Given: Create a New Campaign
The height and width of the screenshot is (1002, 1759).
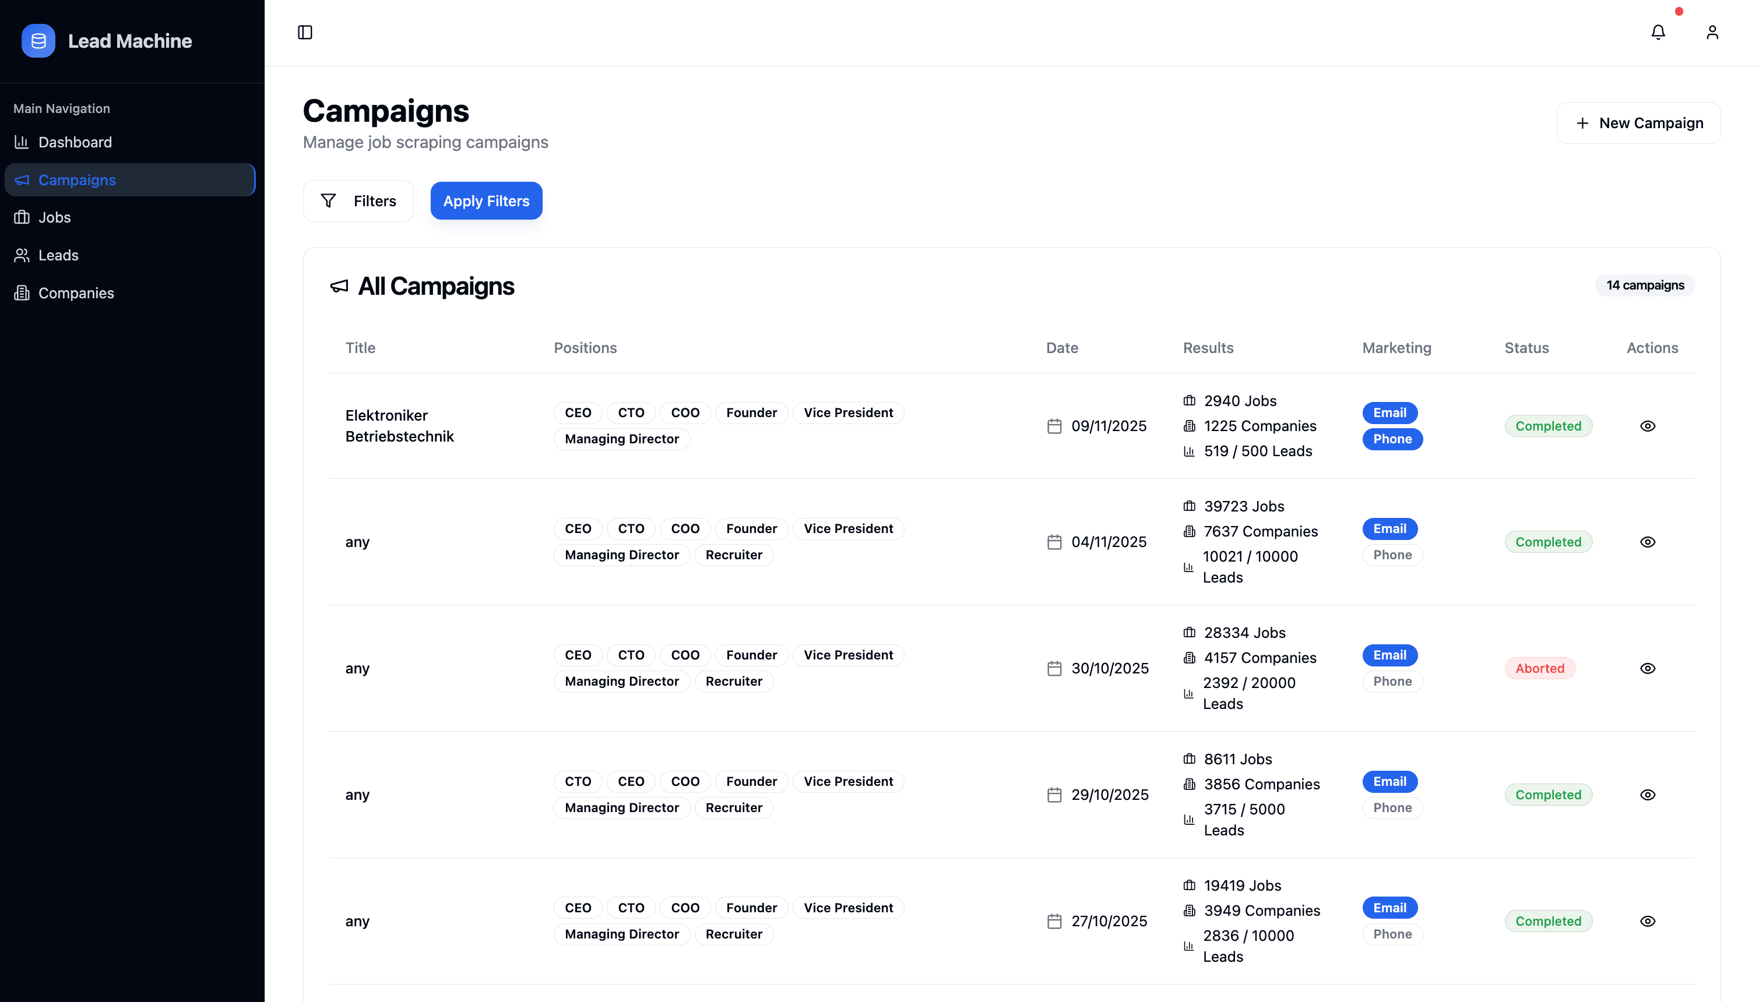Looking at the screenshot, I should point(1638,122).
